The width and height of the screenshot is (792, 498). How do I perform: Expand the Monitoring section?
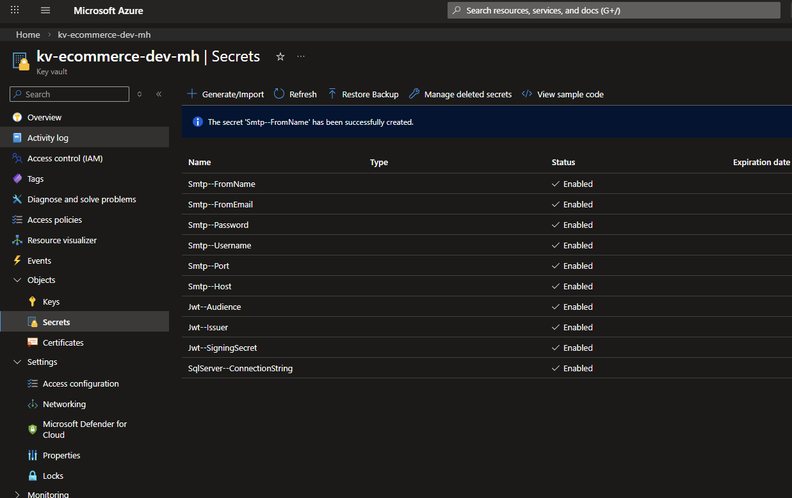(x=17, y=494)
